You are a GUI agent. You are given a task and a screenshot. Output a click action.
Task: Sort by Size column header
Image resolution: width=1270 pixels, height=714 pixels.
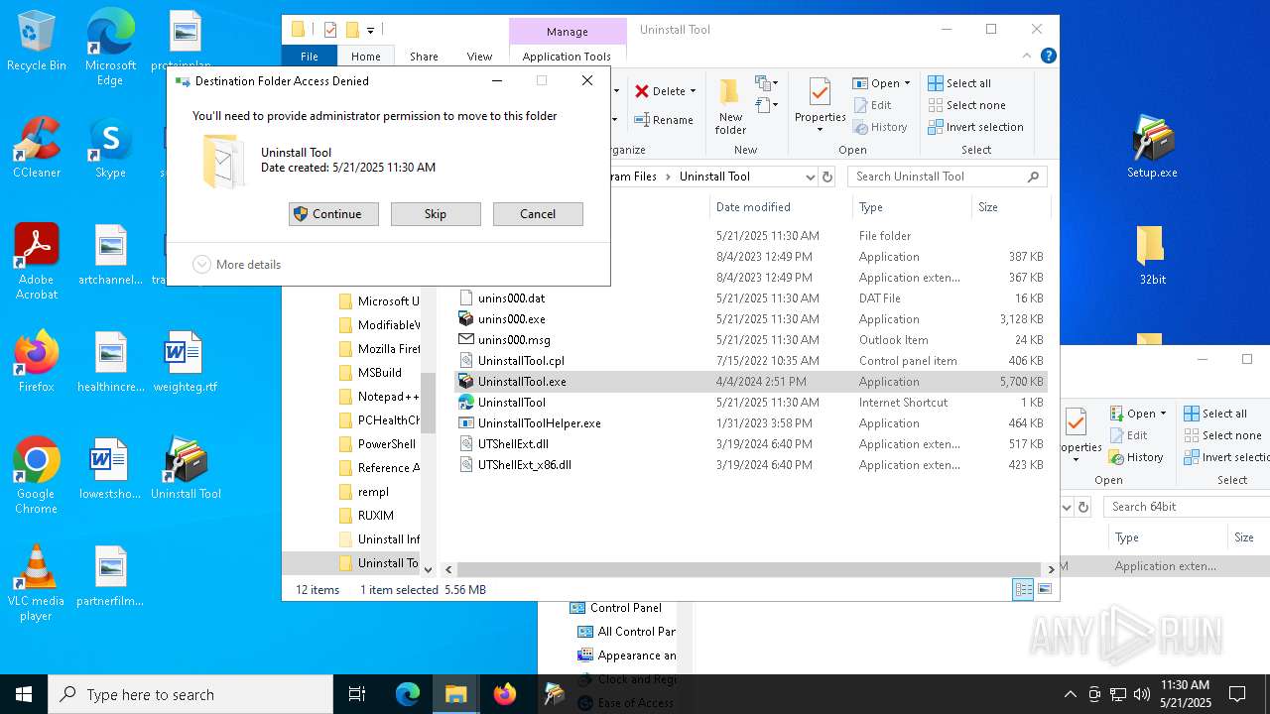(1010, 207)
